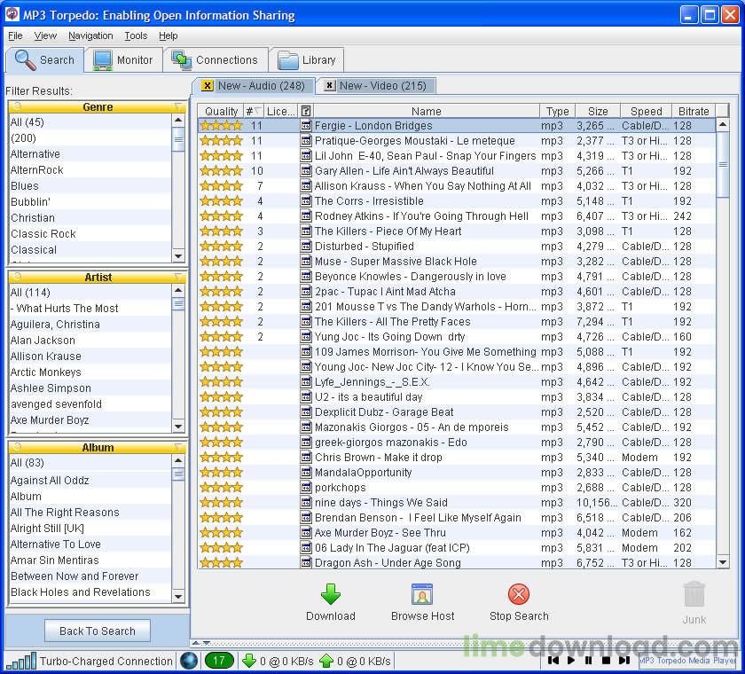This screenshot has width=745, height=674.
Task: Click the Back To Search button
Action: click(98, 631)
